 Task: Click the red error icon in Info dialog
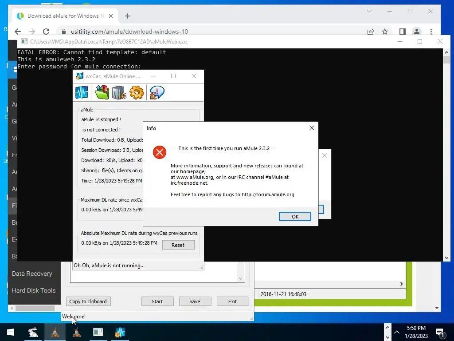click(160, 152)
